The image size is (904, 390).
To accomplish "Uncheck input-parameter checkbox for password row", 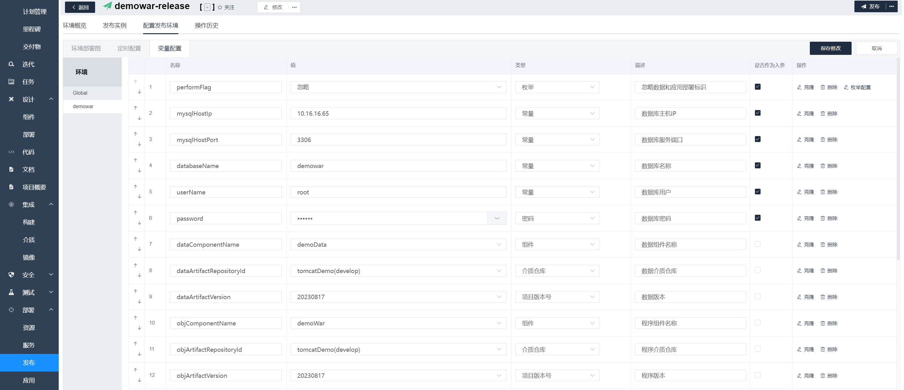I will pos(758,218).
